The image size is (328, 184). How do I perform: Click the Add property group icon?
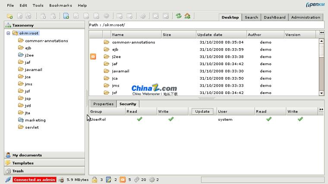pyautogui.click(x=120, y=16)
